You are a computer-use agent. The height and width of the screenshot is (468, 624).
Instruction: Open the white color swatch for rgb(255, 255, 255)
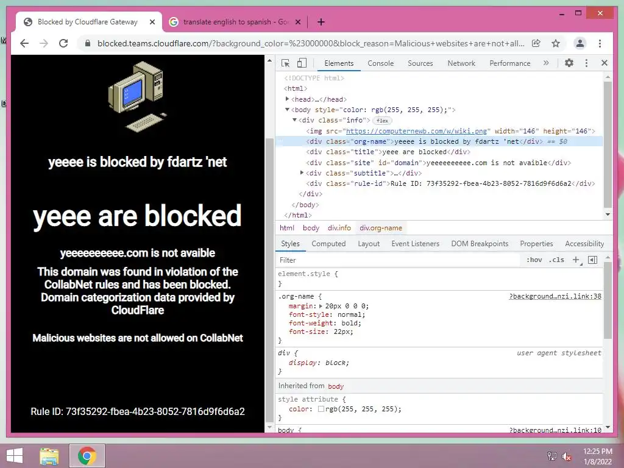coord(321,409)
